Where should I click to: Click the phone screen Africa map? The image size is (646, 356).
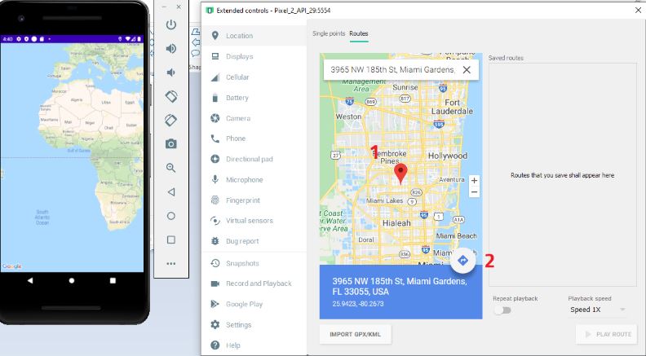(72, 156)
